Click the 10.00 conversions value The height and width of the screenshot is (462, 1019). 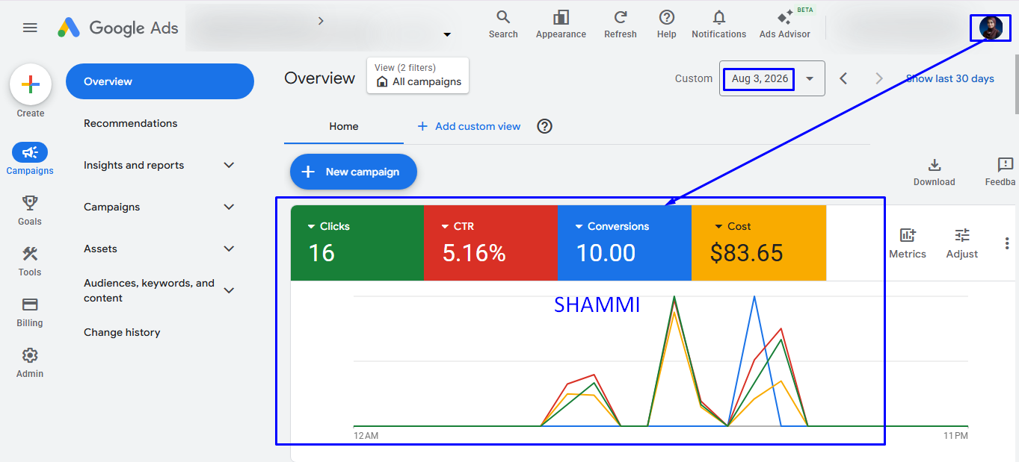coord(606,253)
